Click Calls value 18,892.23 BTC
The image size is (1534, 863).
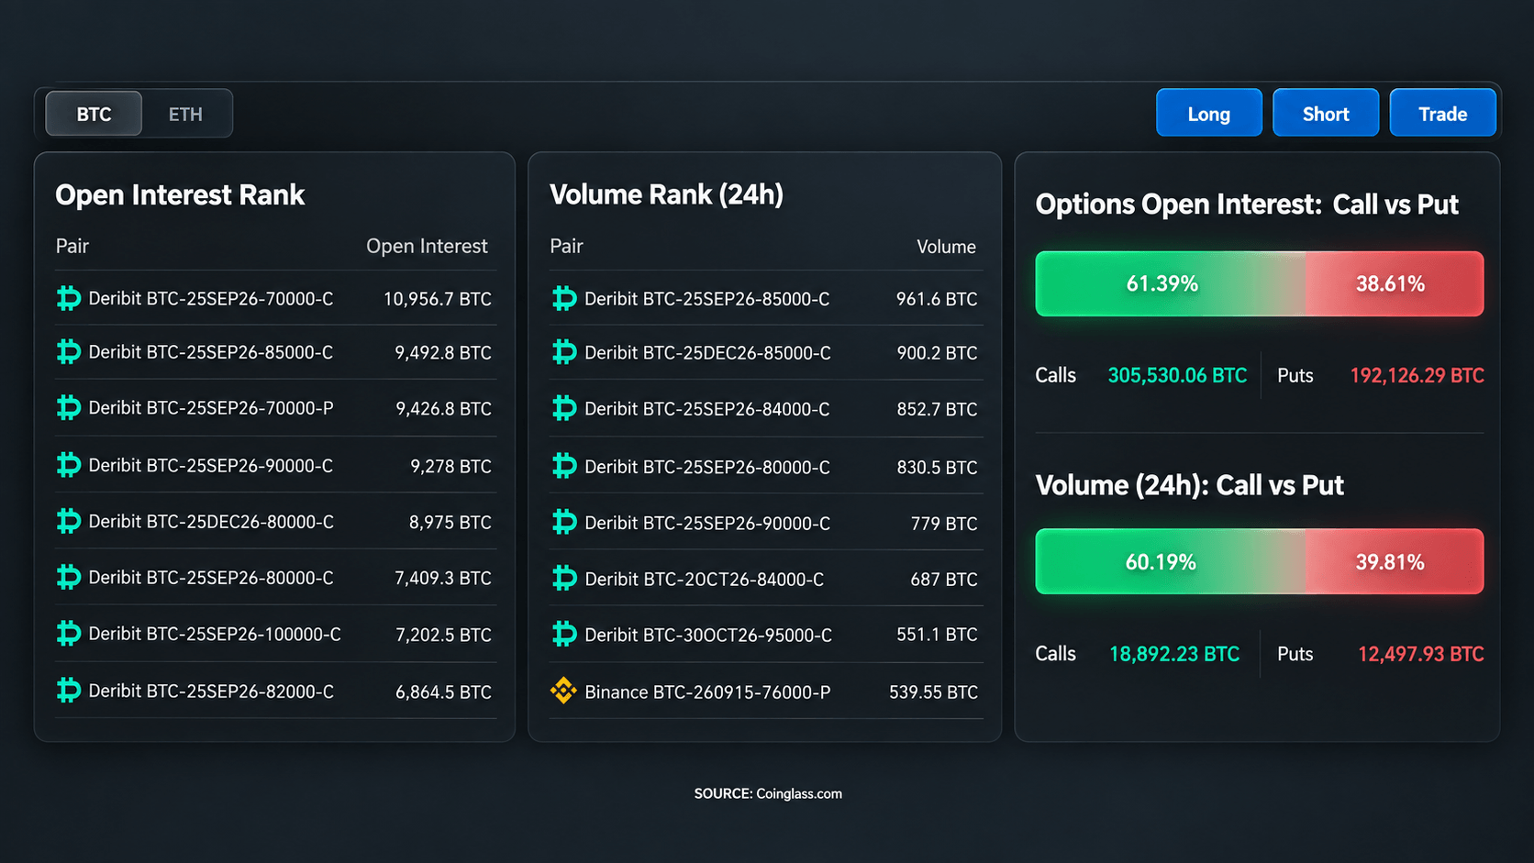pos(1174,654)
